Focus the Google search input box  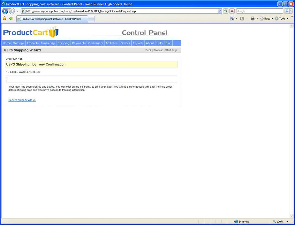point(259,11)
